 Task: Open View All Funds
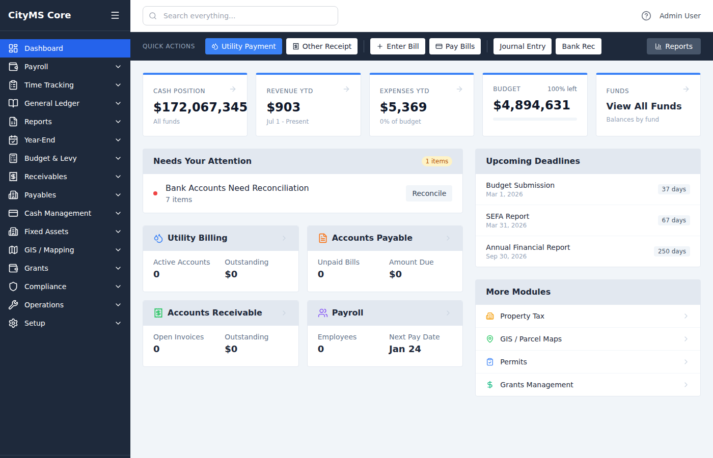click(x=644, y=106)
